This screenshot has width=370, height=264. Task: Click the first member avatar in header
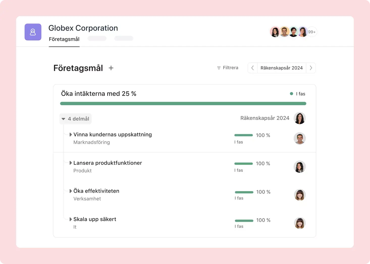pos(275,32)
